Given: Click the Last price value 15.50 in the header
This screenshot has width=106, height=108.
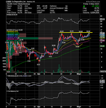Looking at the screenshot, I should pyautogui.click(x=97, y=11).
